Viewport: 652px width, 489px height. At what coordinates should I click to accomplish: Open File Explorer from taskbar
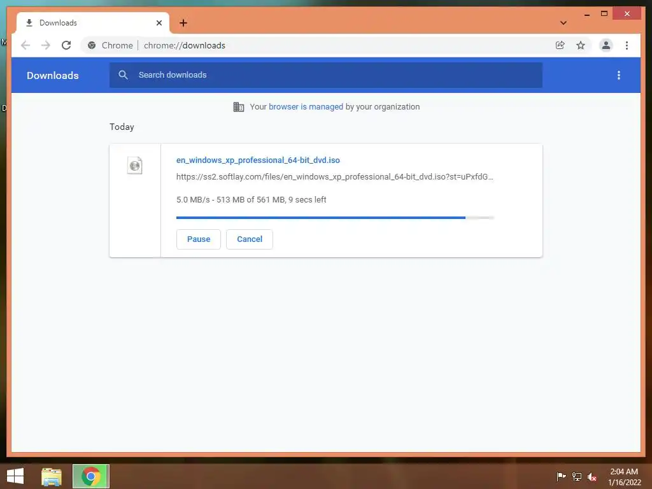52,476
